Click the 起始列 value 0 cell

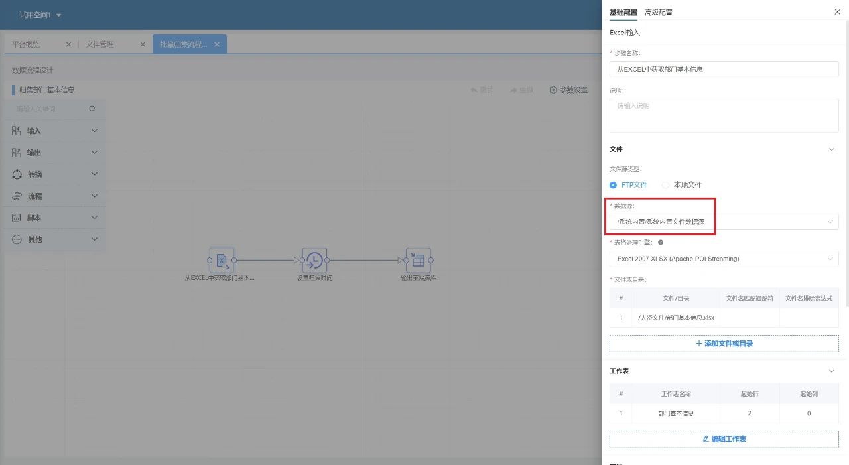(809, 413)
